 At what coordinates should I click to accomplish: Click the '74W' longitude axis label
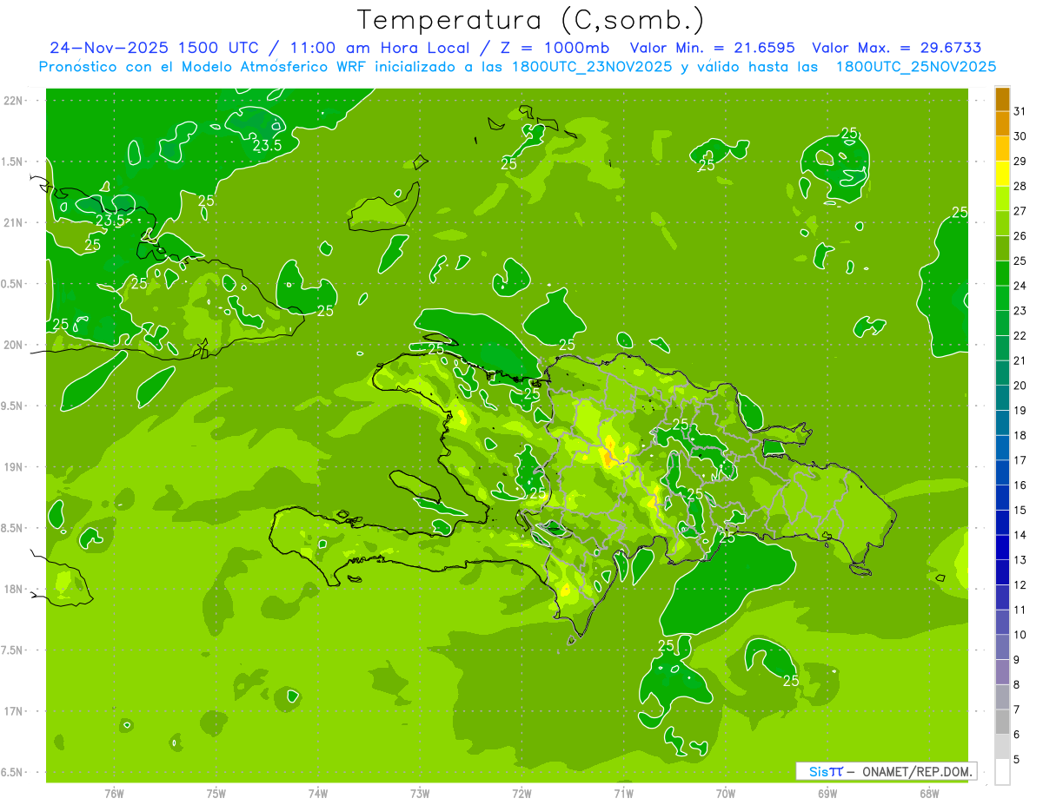pos(318,794)
